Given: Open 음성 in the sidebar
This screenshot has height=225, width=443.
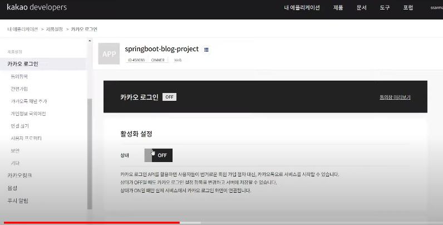Looking at the screenshot, I should [12, 188].
